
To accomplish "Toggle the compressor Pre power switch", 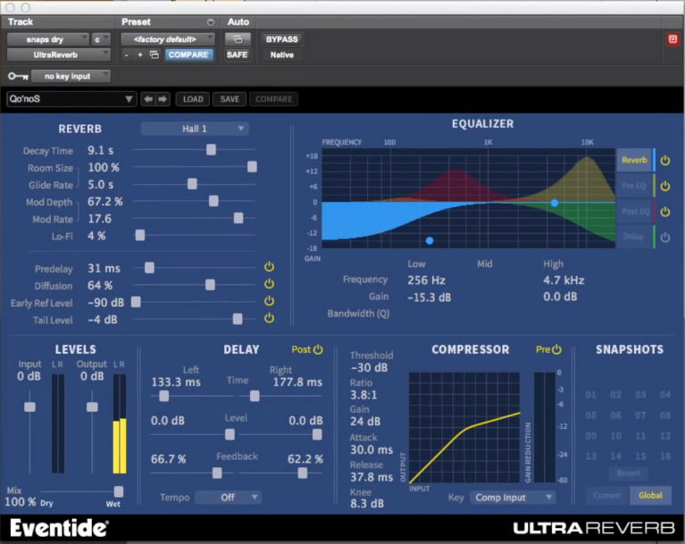I will (x=556, y=349).
